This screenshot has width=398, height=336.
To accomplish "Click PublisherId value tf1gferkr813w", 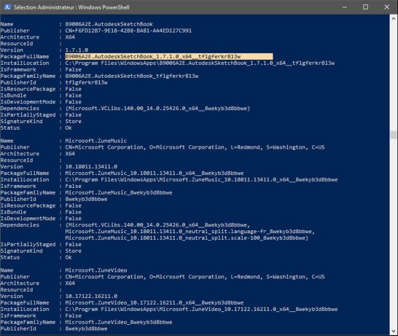I will tap(86, 82).
